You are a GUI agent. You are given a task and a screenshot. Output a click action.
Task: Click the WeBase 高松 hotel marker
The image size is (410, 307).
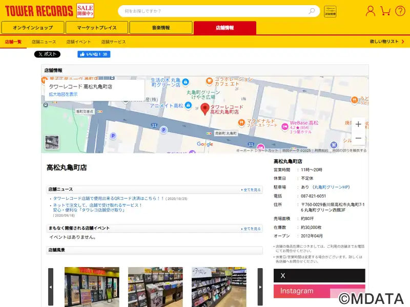(284, 126)
